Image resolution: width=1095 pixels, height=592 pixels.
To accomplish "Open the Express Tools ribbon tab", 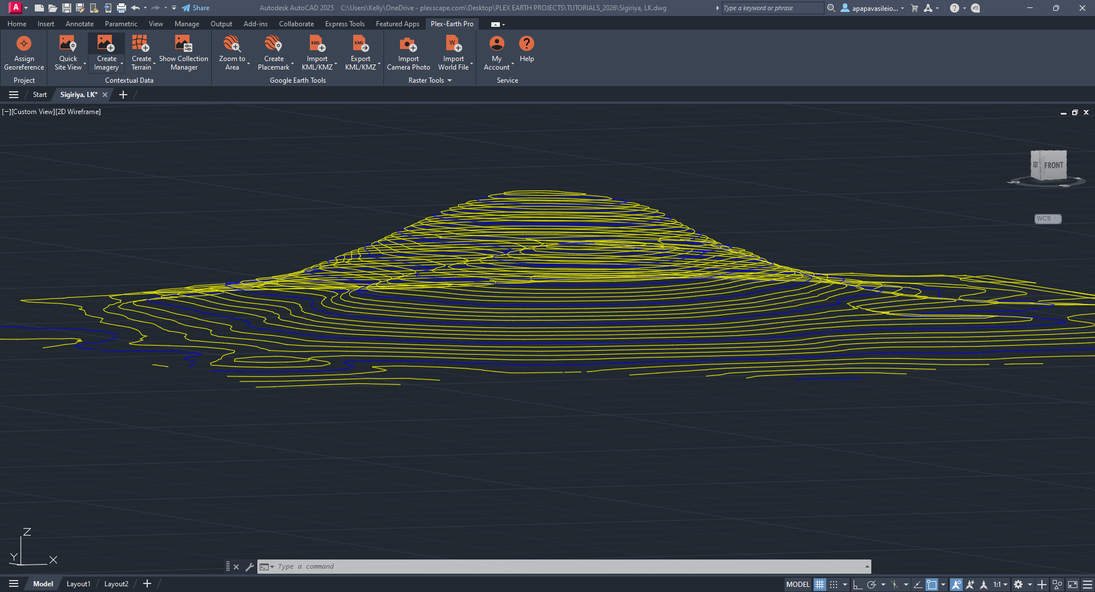I will (345, 24).
